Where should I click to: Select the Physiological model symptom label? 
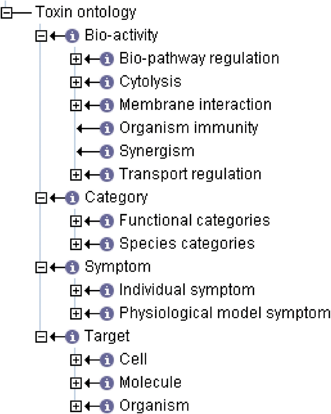pyautogui.click(x=225, y=314)
